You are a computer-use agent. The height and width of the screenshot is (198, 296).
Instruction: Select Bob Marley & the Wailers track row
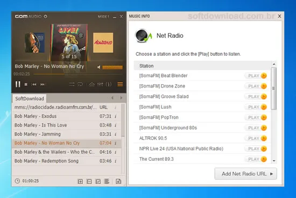coord(66,152)
